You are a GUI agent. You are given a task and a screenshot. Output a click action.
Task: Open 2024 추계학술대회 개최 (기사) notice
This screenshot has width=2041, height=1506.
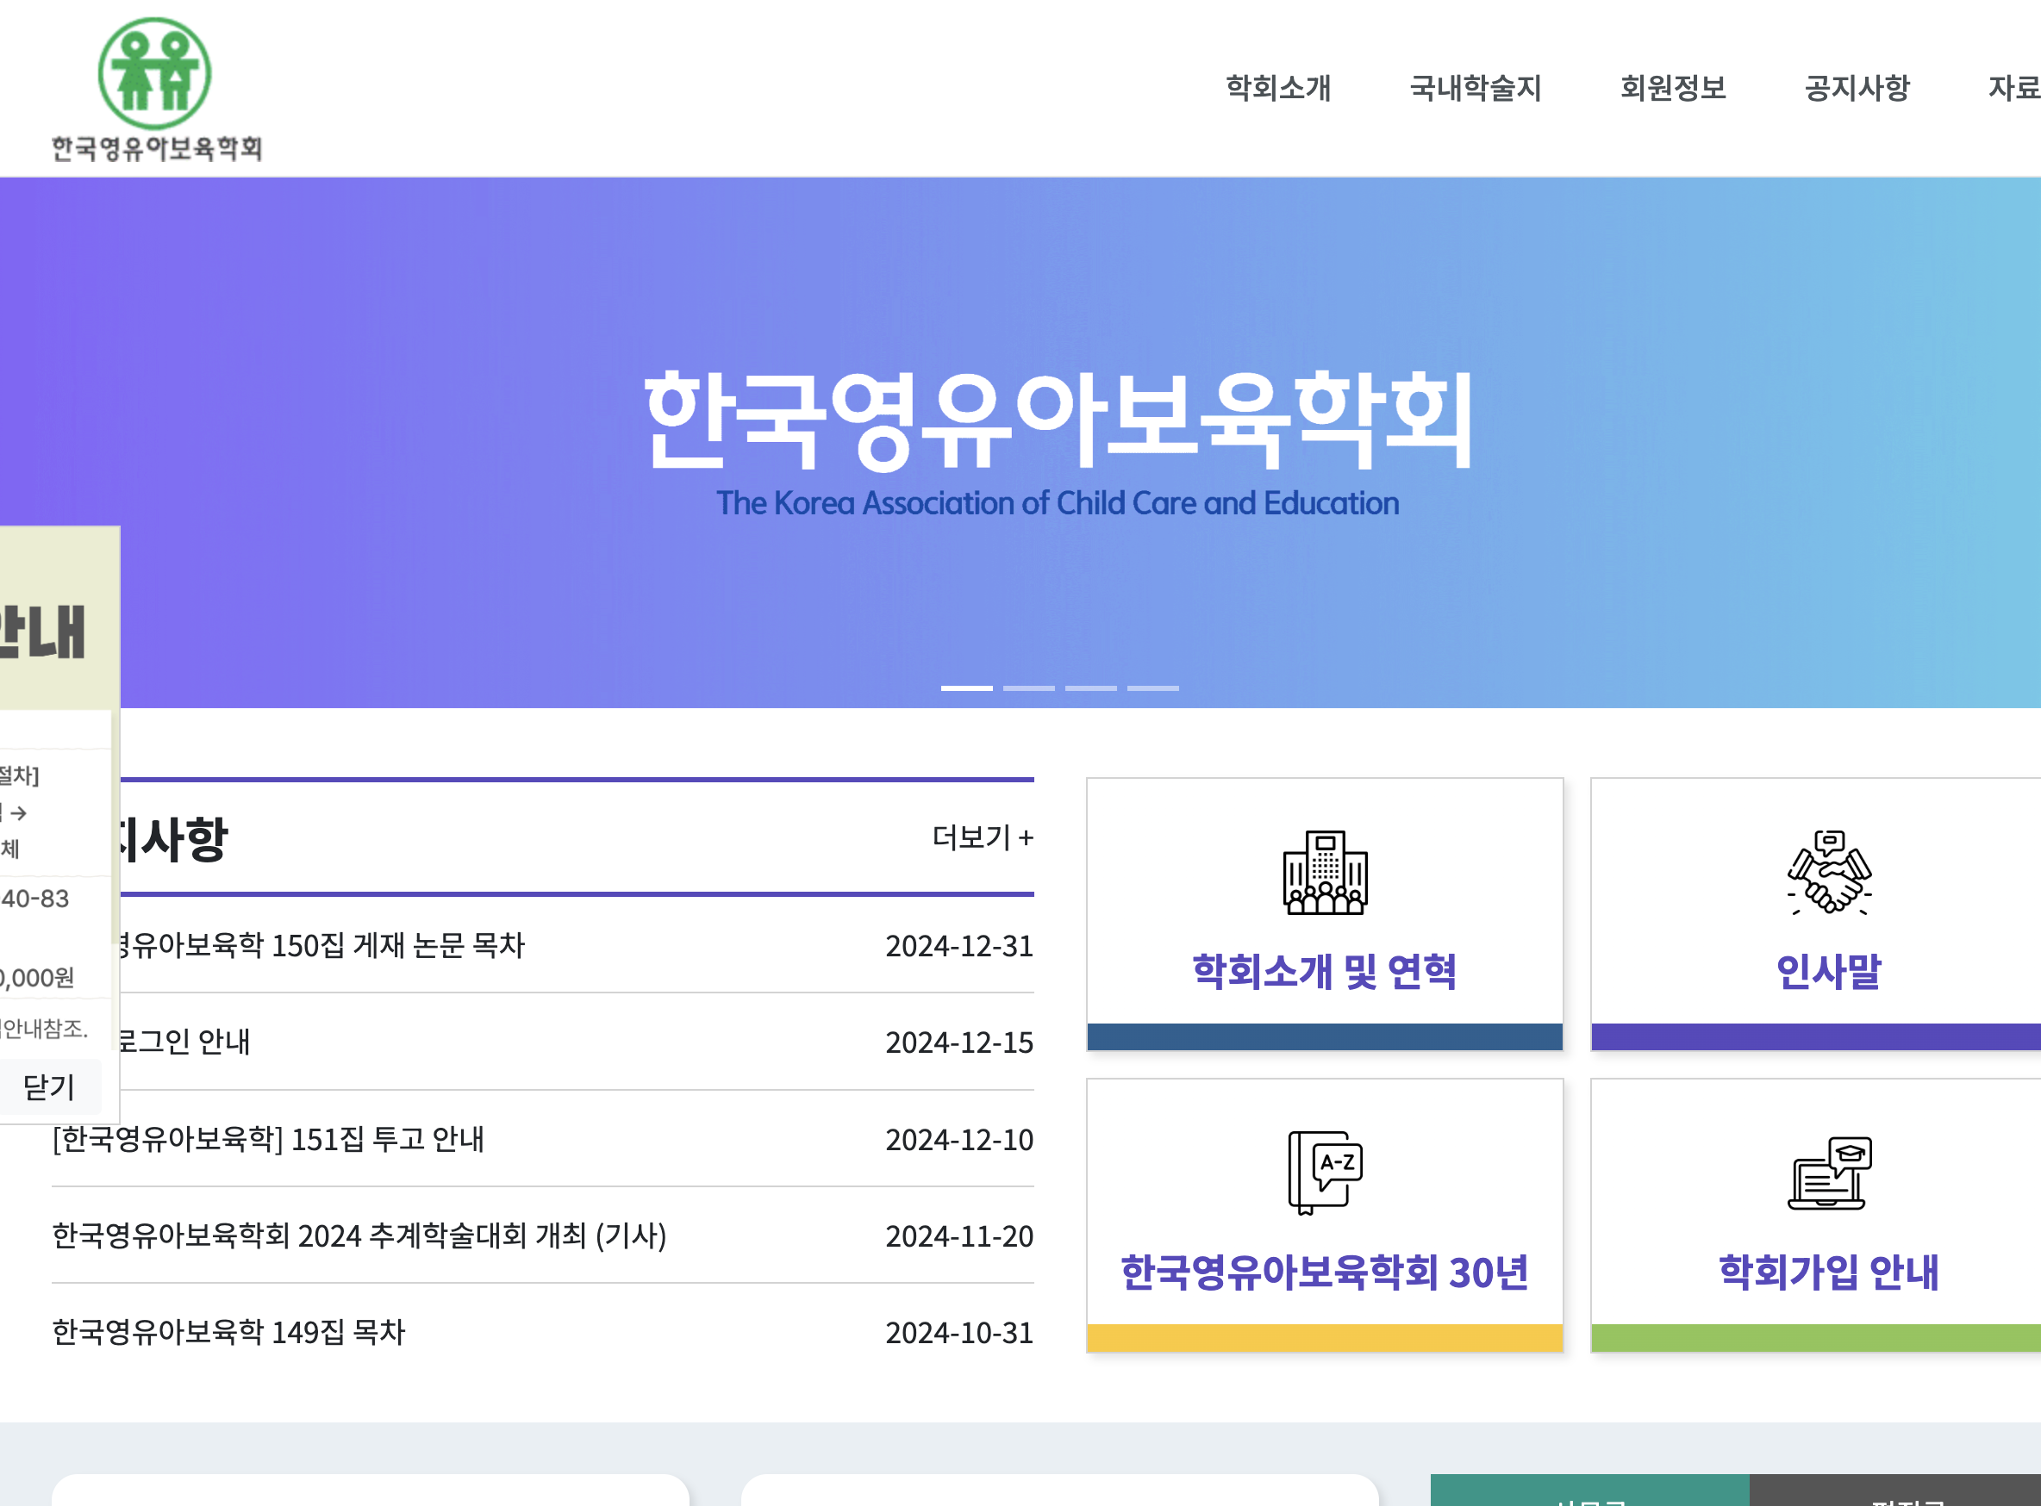point(359,1235)
